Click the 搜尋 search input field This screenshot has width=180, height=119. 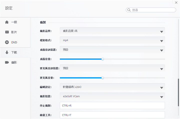[153, 10]
